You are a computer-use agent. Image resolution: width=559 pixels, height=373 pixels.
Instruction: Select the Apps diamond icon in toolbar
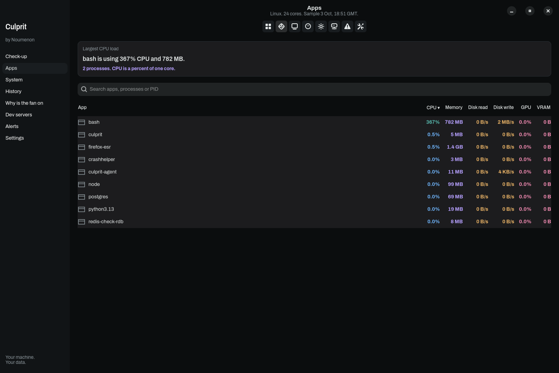pos(281,26)
